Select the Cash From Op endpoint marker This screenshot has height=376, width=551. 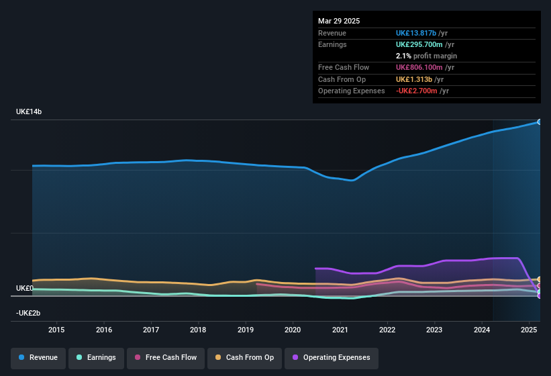540,279
